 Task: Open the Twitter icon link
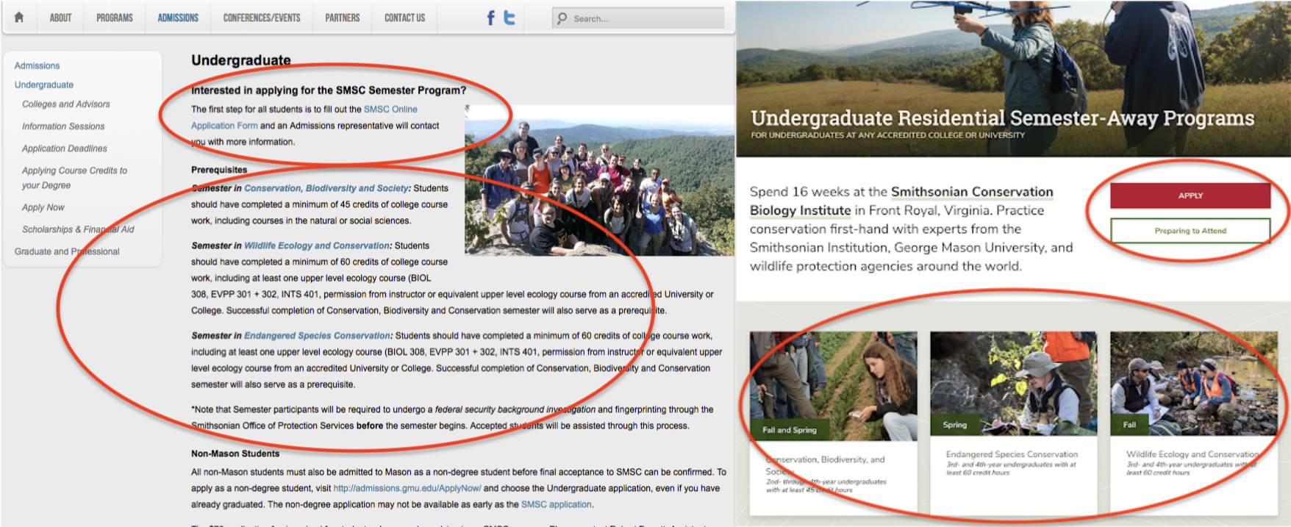(509, 18)
